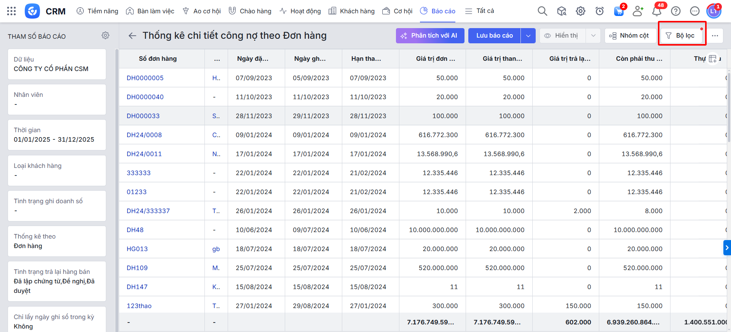Click the shopping cart icon
The width and height of the screenshot is (731, 332).
[619, 11]
